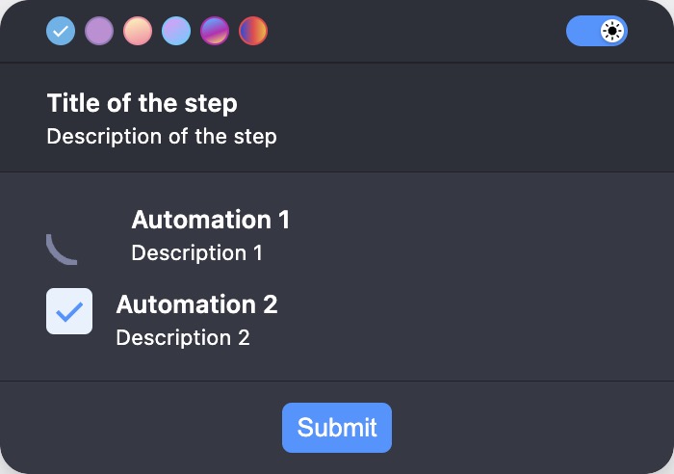674x474 pixels.
Task: Choose the purple swatch with orange stripe
Action: 215,31
